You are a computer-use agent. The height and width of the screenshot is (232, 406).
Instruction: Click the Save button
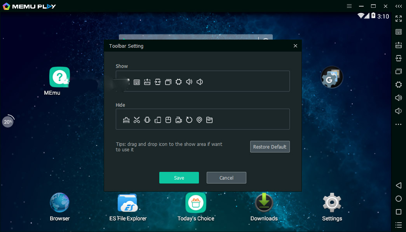coord(179,178)
